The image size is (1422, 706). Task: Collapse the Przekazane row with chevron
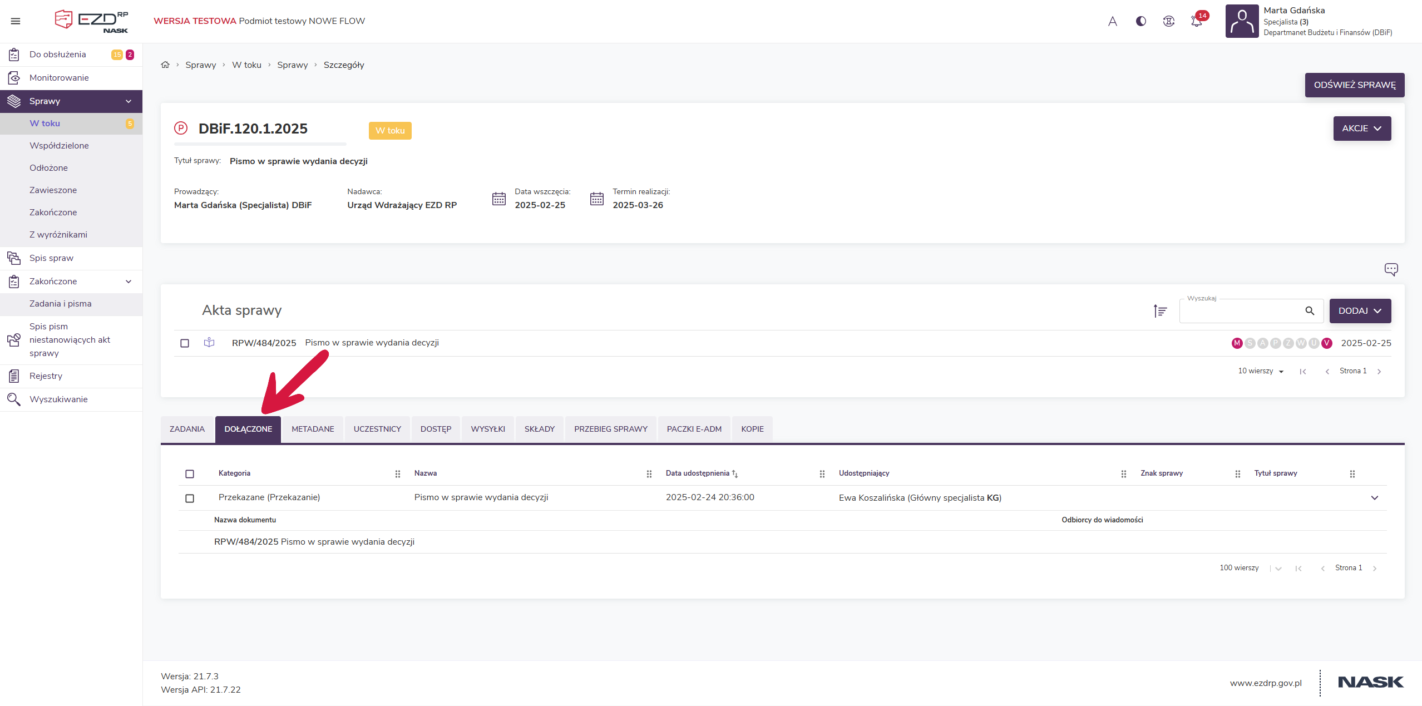[x=1374, y=498]
